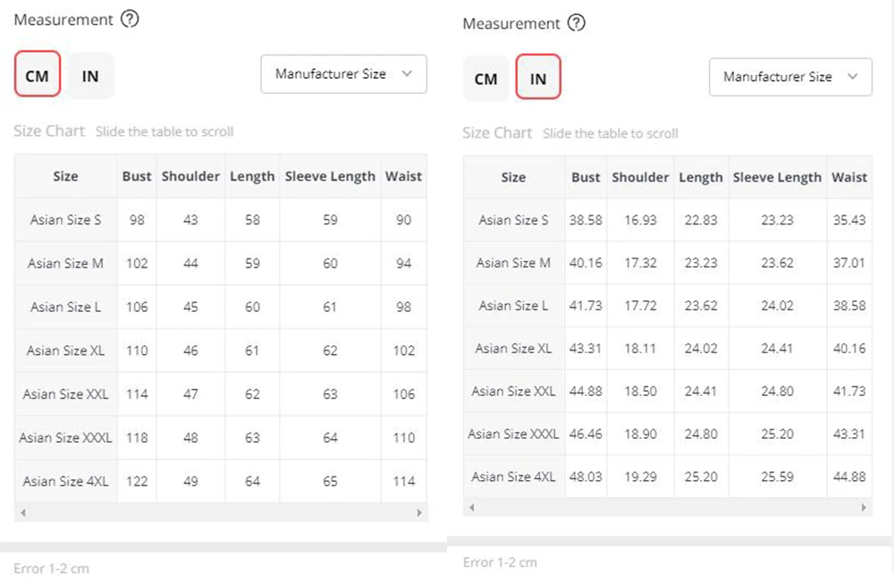894x583 pixels.
Task: Click right table's scroll-left arrow
Action: tap(471, 507)
